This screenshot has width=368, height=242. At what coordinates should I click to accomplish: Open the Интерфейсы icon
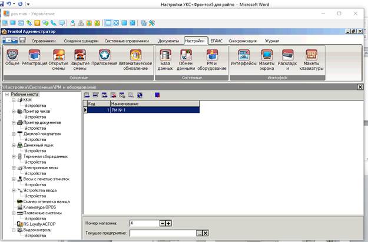pos(243,58)
